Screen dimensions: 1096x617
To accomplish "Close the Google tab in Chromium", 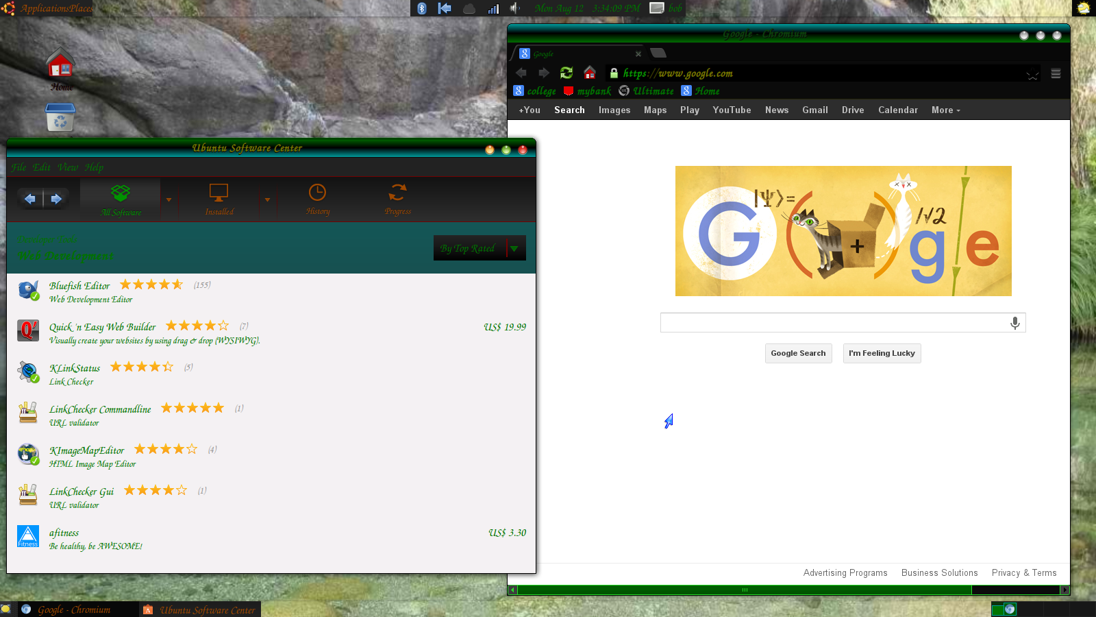I will tap(638, 53).
